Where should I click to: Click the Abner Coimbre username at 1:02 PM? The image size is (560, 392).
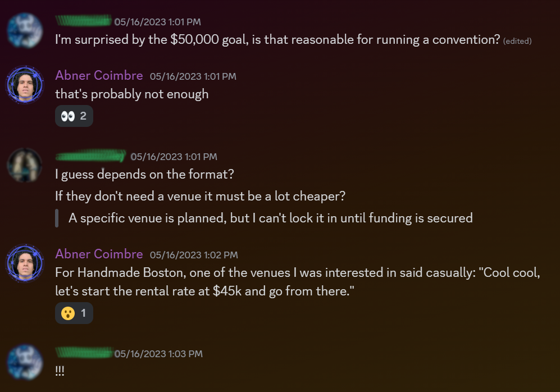click(99, 254)
